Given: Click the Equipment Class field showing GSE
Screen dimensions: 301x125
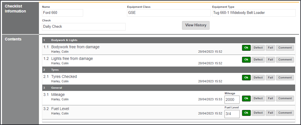Looking at the screenshot, I should coord(168,13).
